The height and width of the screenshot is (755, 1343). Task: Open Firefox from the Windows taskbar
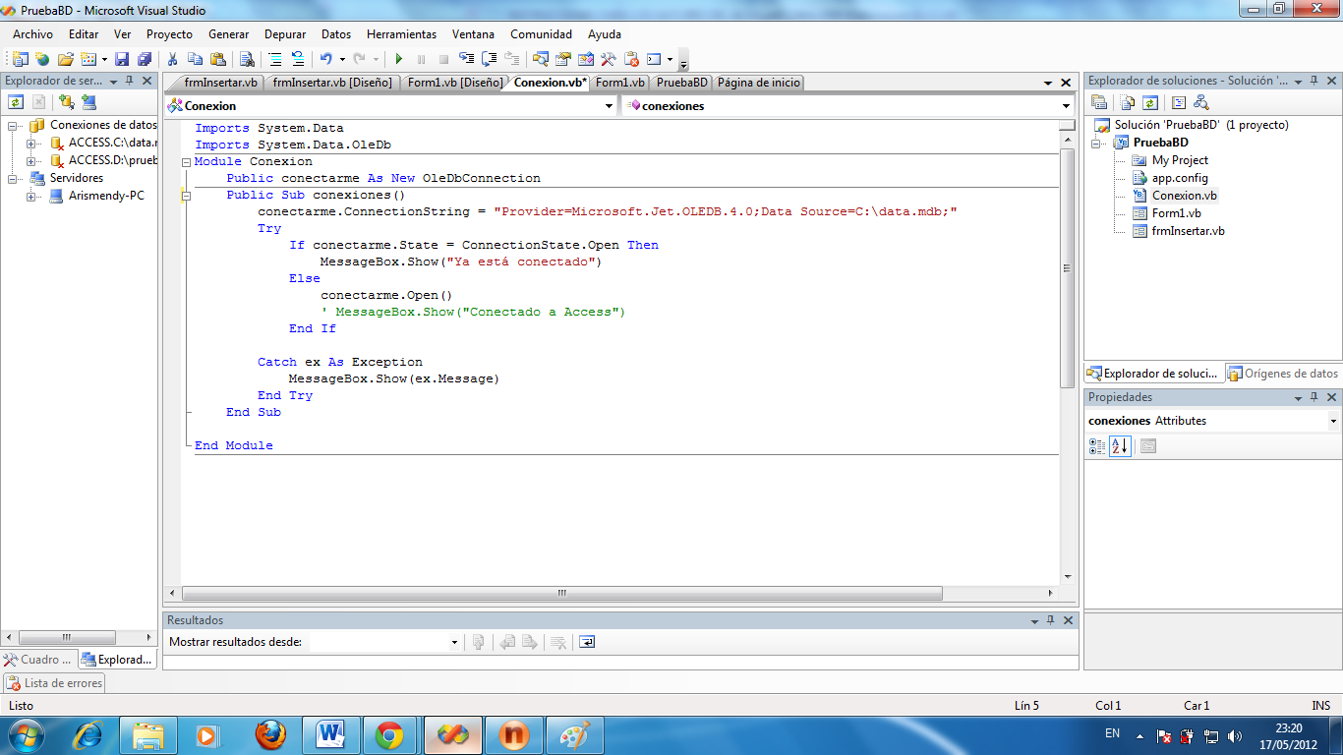[x=269, y=734]
